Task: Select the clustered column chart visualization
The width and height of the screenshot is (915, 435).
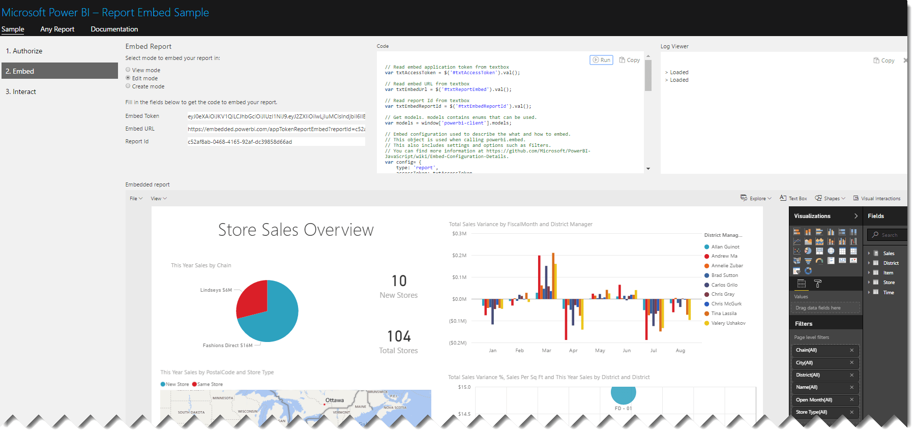Action: pos(831,232)
